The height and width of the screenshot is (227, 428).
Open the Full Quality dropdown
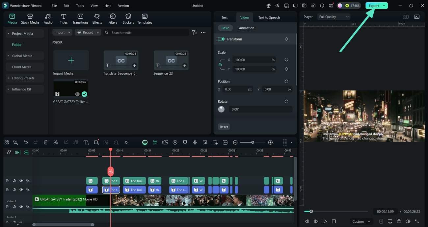[334, 17]
